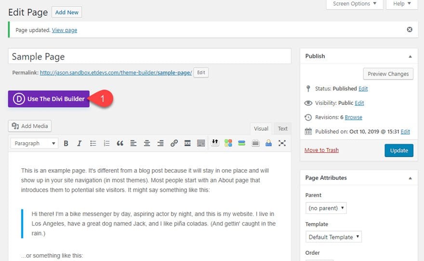Toggle italic text formatting
Viewport: 424px width, 261px height.
click(x=79, y=143)
